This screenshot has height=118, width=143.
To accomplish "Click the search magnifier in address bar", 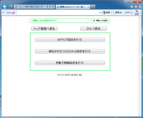I will coord(42,7).
